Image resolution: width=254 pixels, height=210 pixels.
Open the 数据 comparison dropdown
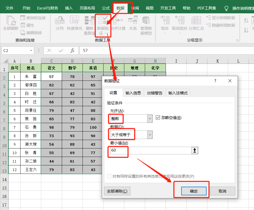tap(150, 134)
